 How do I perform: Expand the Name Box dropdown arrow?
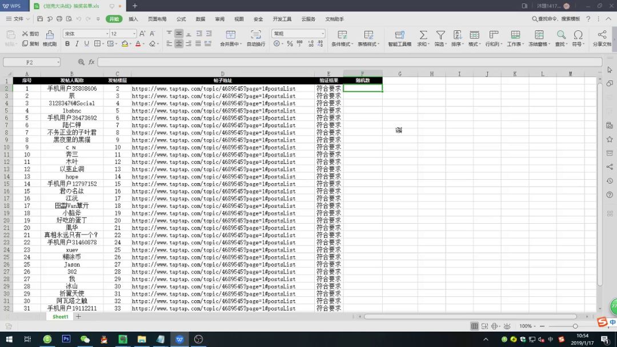pos(58,62)
